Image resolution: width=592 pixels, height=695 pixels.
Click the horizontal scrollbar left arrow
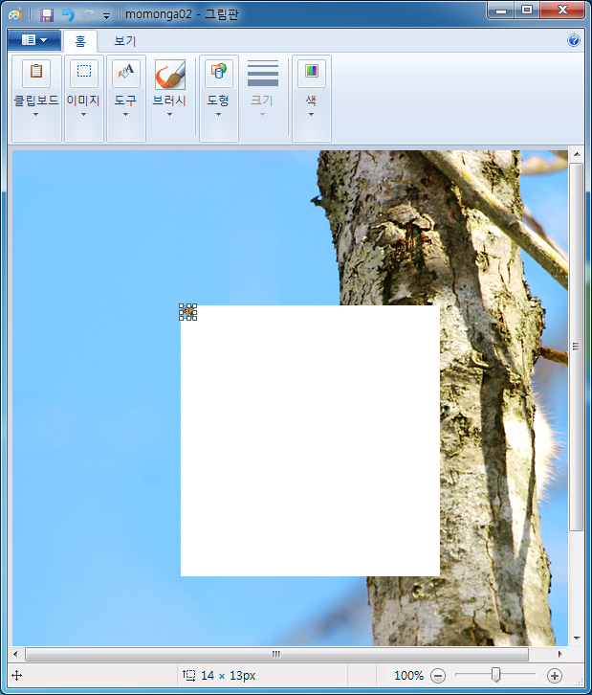point(16,654)
